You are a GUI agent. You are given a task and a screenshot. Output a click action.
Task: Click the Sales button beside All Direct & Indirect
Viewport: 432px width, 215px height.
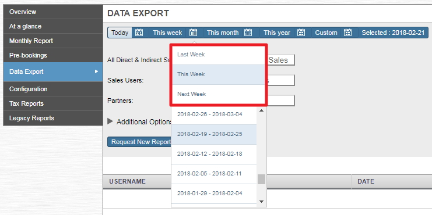pos(280,60)
